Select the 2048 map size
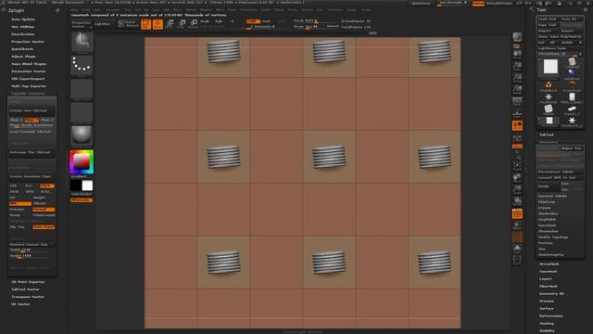This screenshot has width=593, height=334. tap(15, 192)
